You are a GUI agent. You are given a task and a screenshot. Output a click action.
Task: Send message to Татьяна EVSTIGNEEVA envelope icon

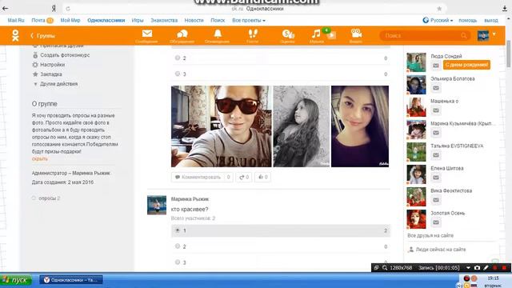click(x=435, y=155)
